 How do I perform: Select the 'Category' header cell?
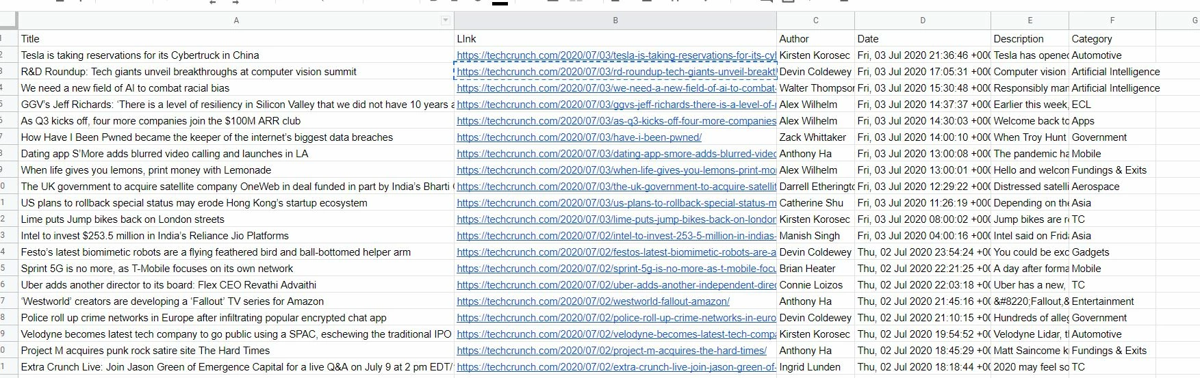(x=1112, y=39)
